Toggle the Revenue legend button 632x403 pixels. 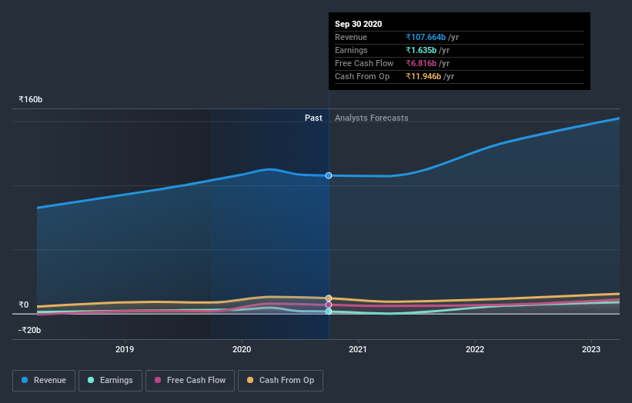(44, 381)
